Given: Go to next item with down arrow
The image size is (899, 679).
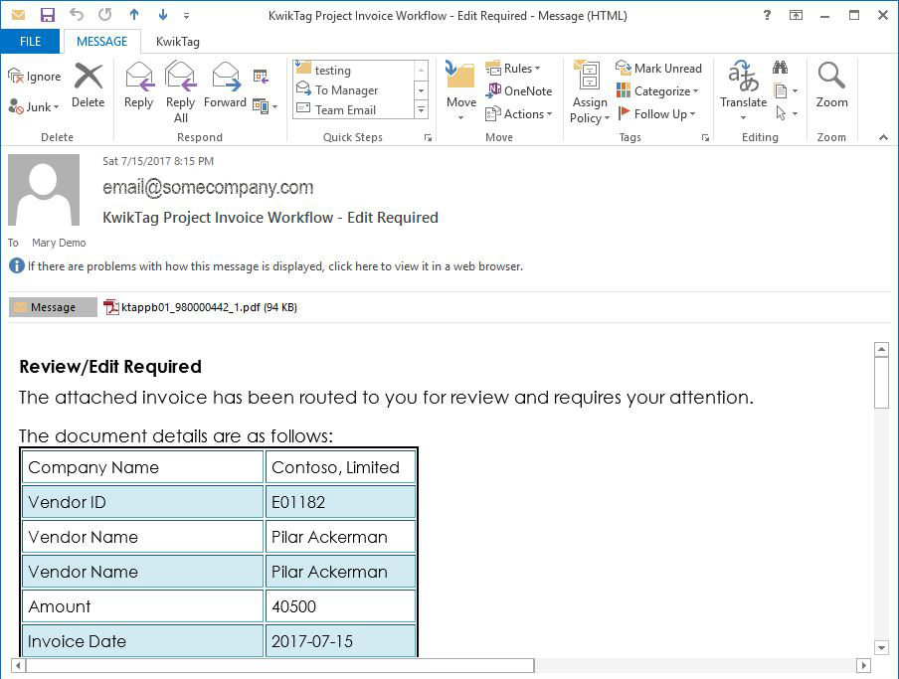Looking at the screenshot, I should (163, 15).
